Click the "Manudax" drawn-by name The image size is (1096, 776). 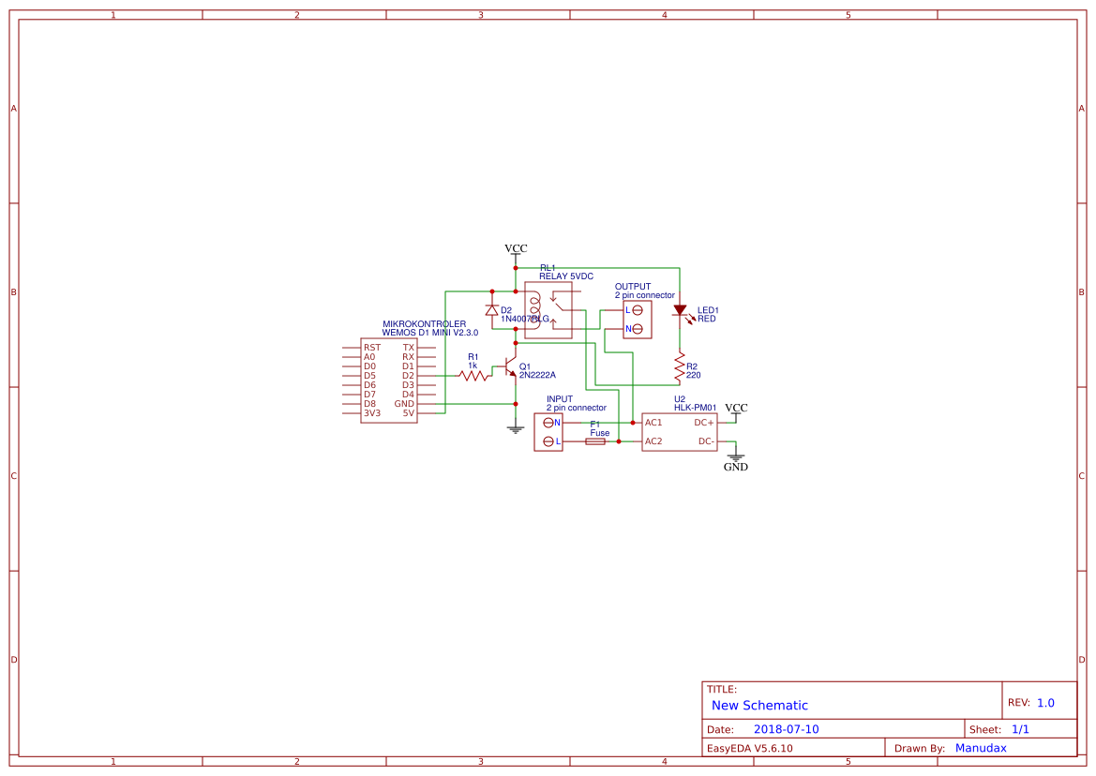981,748
